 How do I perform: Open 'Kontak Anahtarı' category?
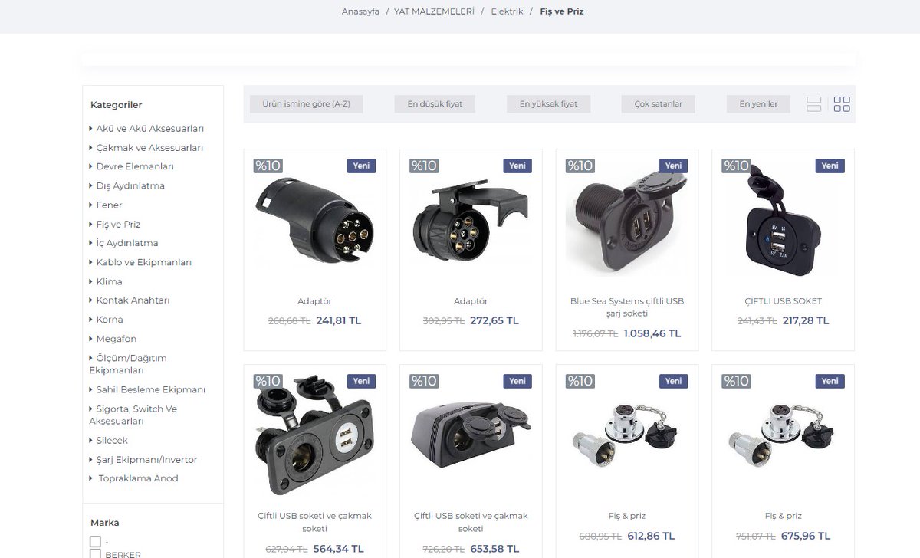pos(133,300)
